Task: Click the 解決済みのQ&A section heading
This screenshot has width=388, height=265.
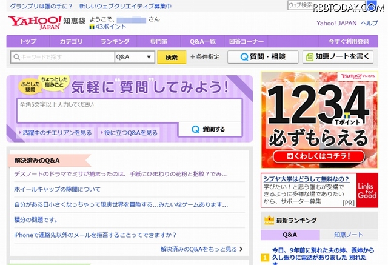Action: [37, 161]
